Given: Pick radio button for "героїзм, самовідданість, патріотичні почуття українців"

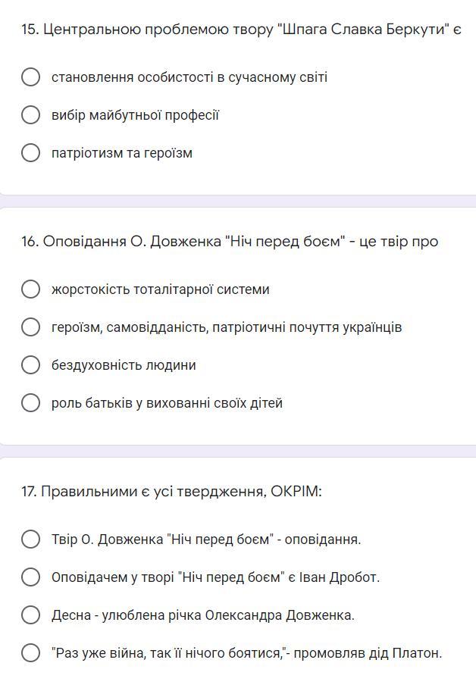Looking at the screenshot, I should [x=30, y=327].
